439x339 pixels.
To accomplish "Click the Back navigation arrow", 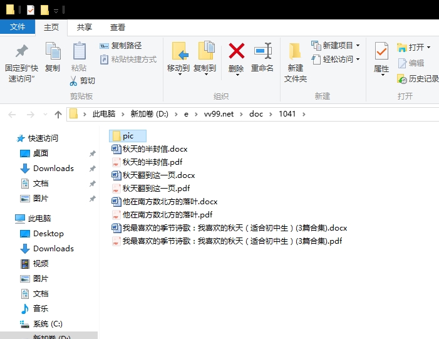I will click(x=12, y=114).
